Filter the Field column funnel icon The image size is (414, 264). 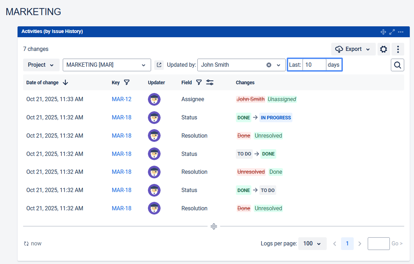(x=199, y=82)
